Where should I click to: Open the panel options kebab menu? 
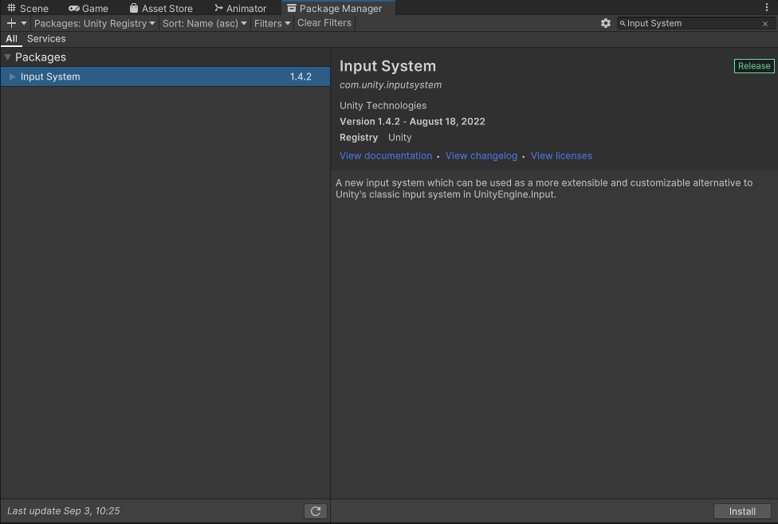[x=767, y=7]
